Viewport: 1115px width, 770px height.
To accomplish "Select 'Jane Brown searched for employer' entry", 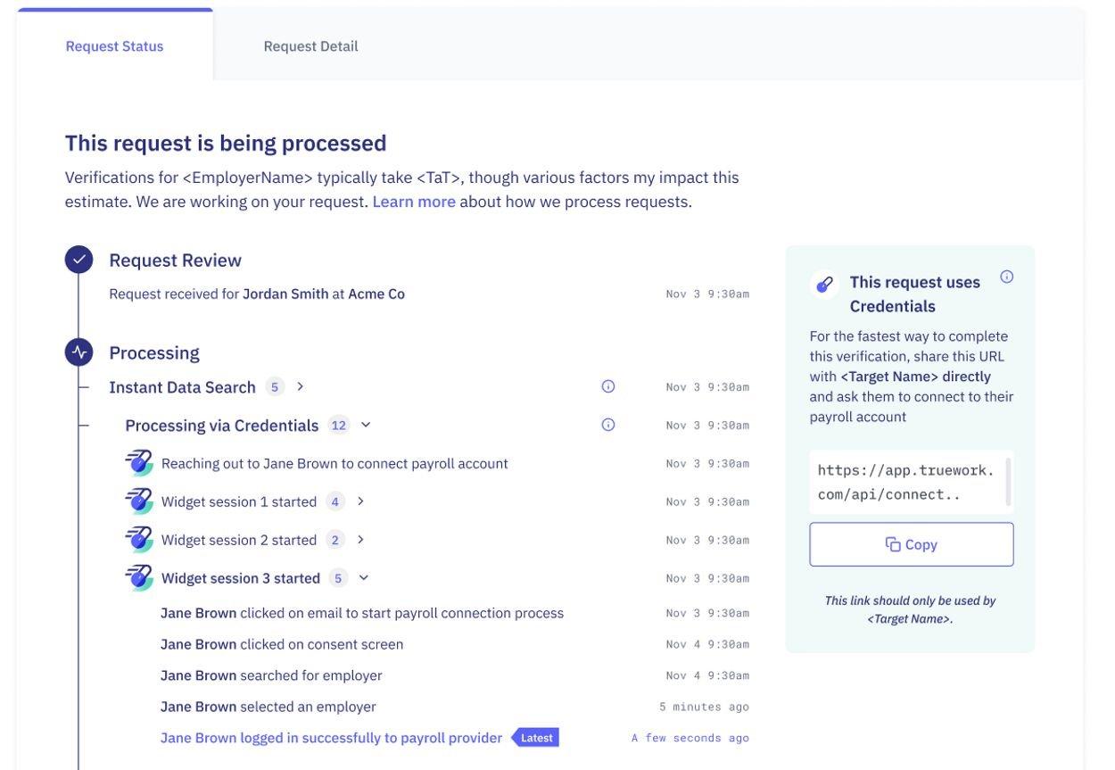I will tap(271, 675).
